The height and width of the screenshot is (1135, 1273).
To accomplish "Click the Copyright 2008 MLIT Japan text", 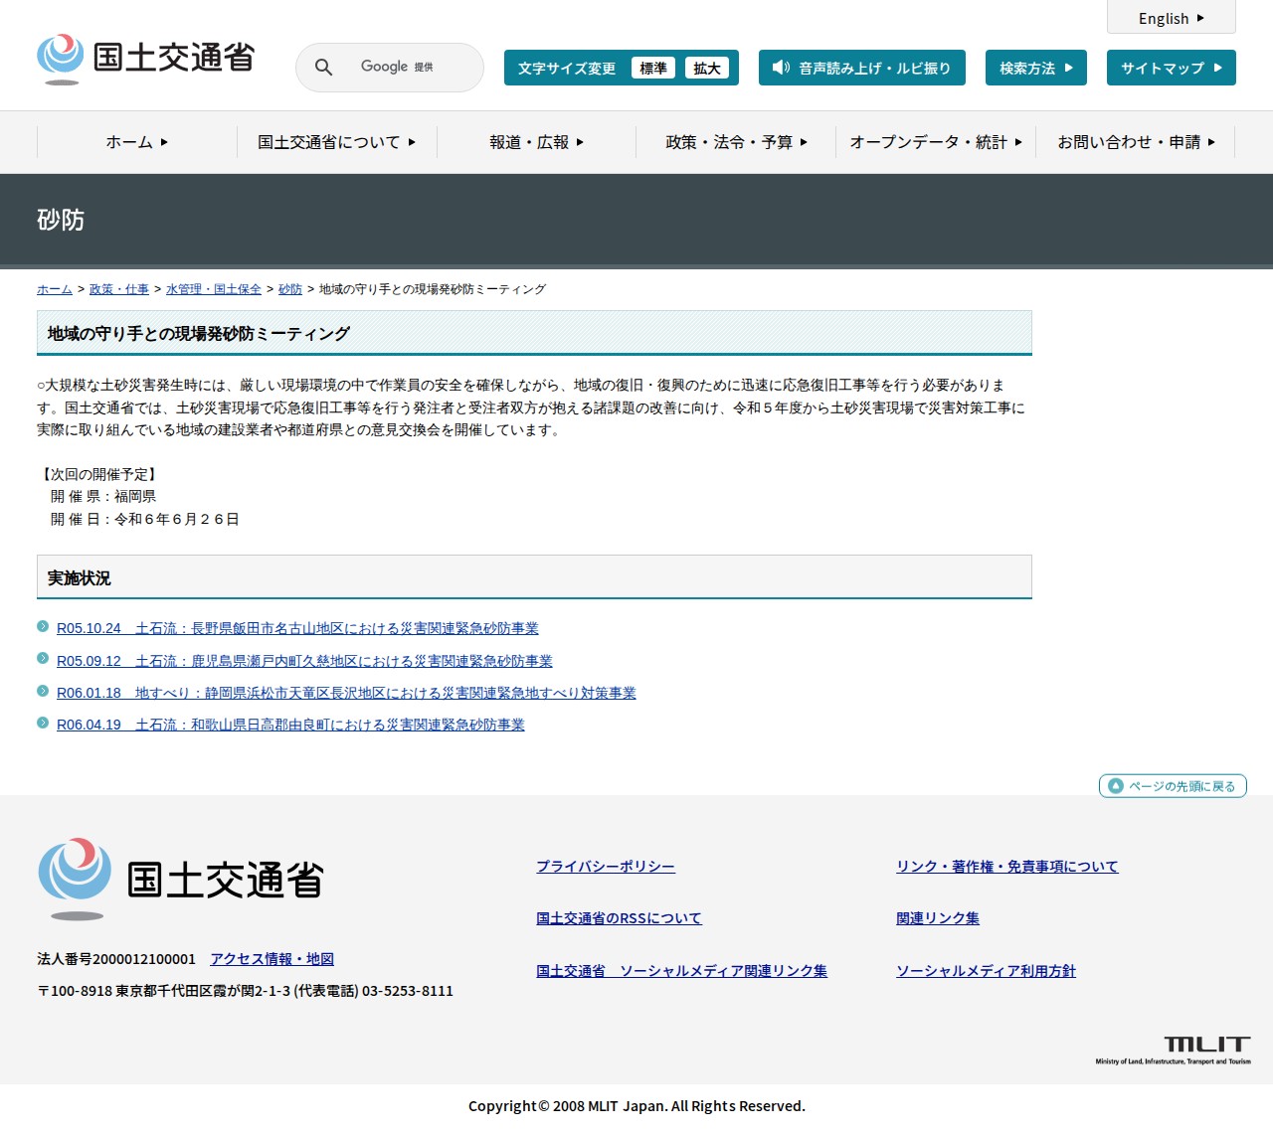I will click(636, 1106).
